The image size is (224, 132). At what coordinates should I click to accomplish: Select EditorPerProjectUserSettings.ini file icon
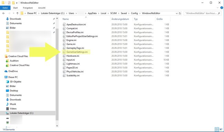pos(64,36)
